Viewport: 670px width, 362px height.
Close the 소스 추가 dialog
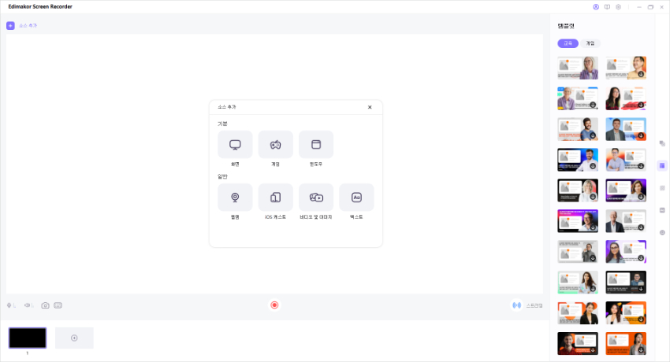click(x=370, y=107)
